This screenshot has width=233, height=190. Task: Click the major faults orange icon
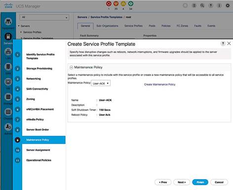[116, 3]
